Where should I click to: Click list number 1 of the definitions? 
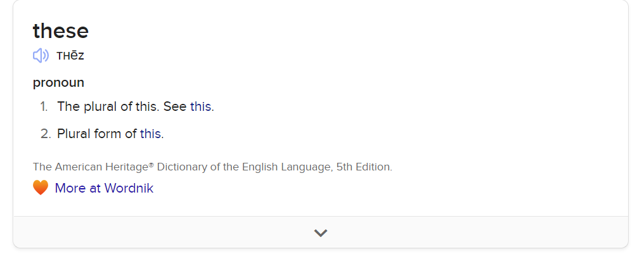coord(44,106)
